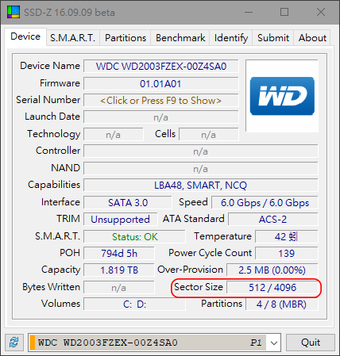The height and width of the screenshot is (356, 340).
Task: Open the About tab
Action: [x=312, y=38]
